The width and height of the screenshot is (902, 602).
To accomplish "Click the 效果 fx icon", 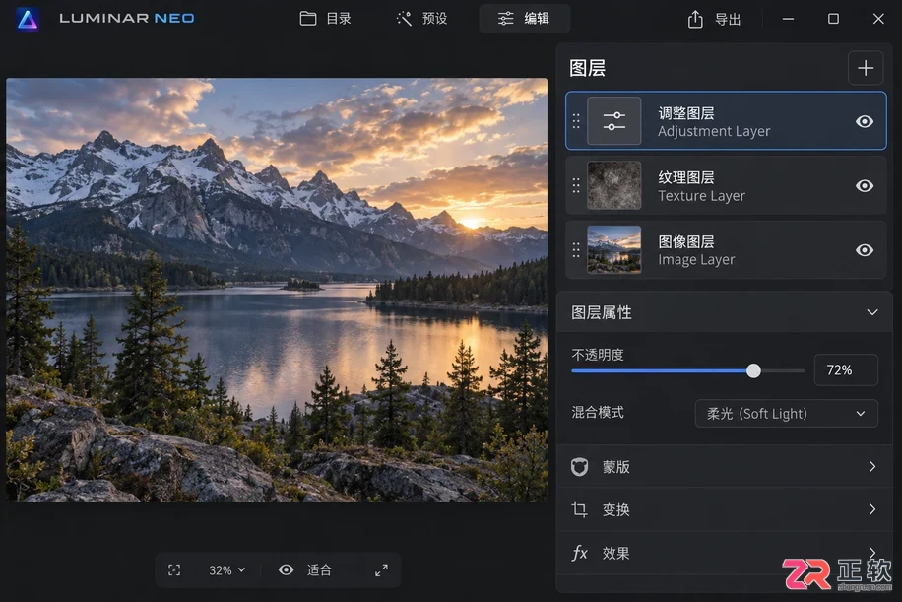I will click(579, 553).
